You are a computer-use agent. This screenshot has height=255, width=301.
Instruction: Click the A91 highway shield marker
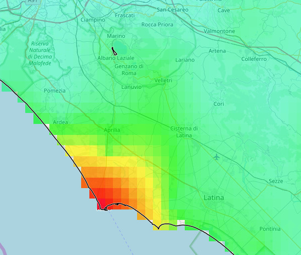33,2
